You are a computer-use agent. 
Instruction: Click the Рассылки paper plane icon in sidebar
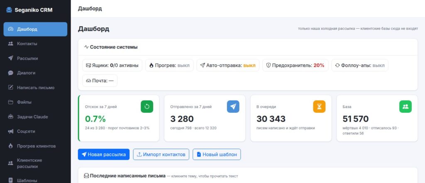coord(10,58)
